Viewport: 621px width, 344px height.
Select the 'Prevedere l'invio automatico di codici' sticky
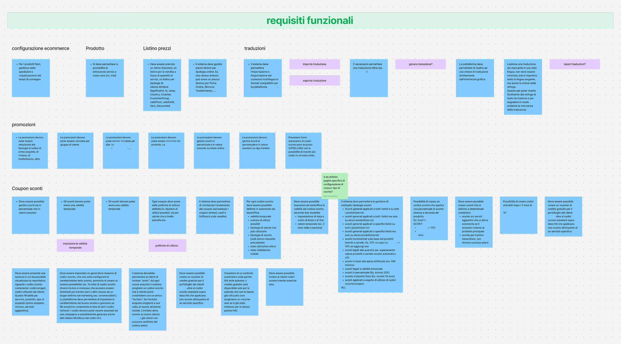[303, 150]
